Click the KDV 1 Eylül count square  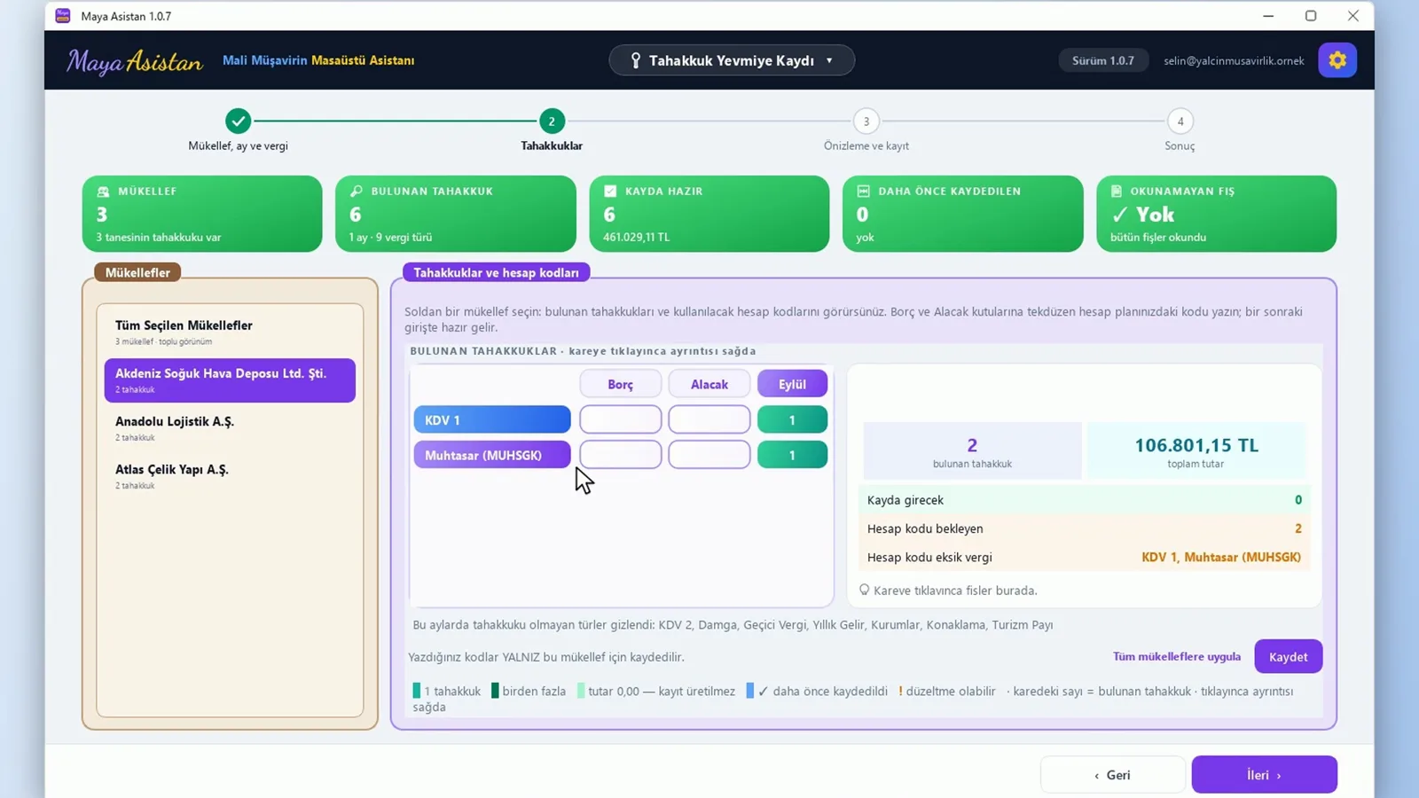(792, 419)
